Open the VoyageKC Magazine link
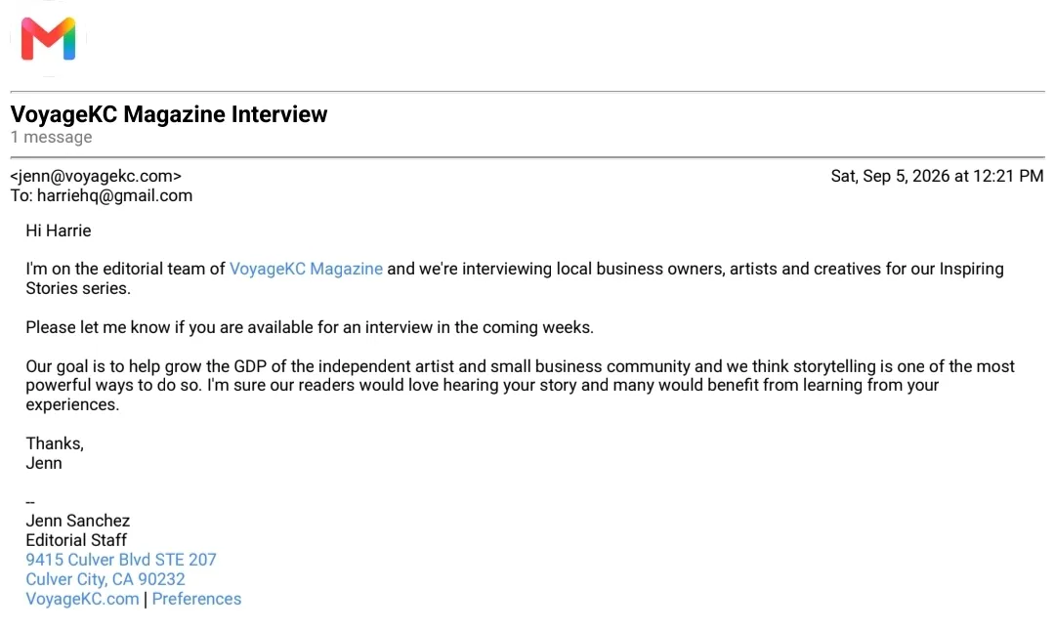Image resolution: width=1055 pixels, height=630 pixels. [306, 270]
